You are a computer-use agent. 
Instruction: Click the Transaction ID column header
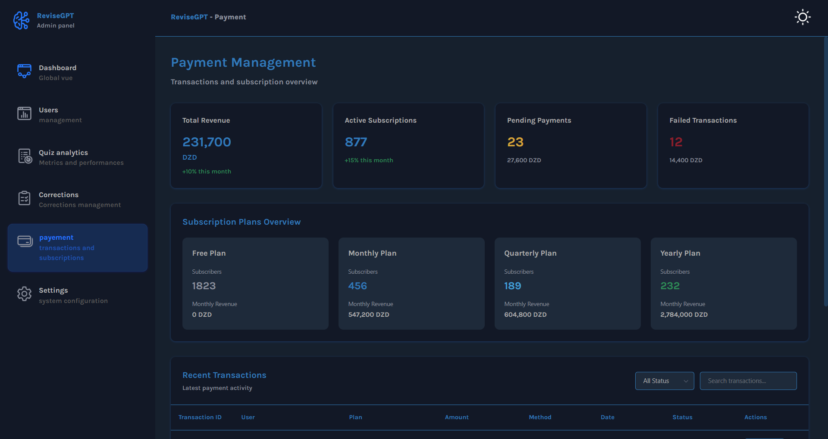point(200,417)
